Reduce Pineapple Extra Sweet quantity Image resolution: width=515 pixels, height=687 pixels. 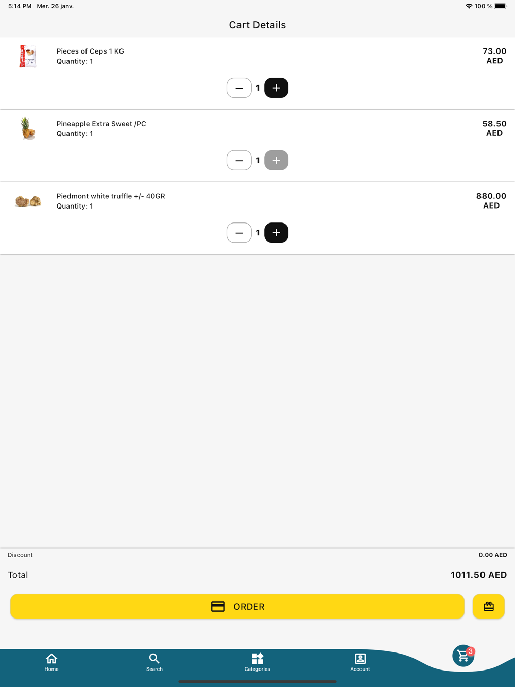tap(239, 160)
